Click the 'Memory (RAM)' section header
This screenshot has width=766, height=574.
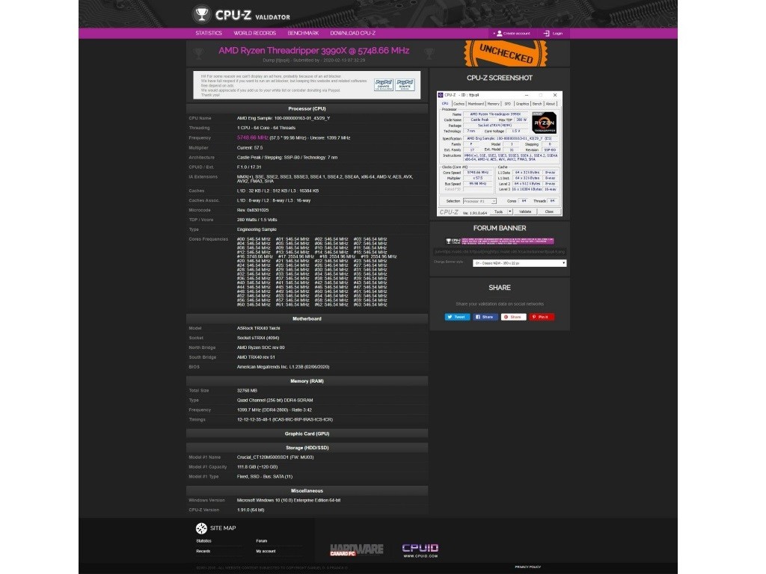(307, 381)
